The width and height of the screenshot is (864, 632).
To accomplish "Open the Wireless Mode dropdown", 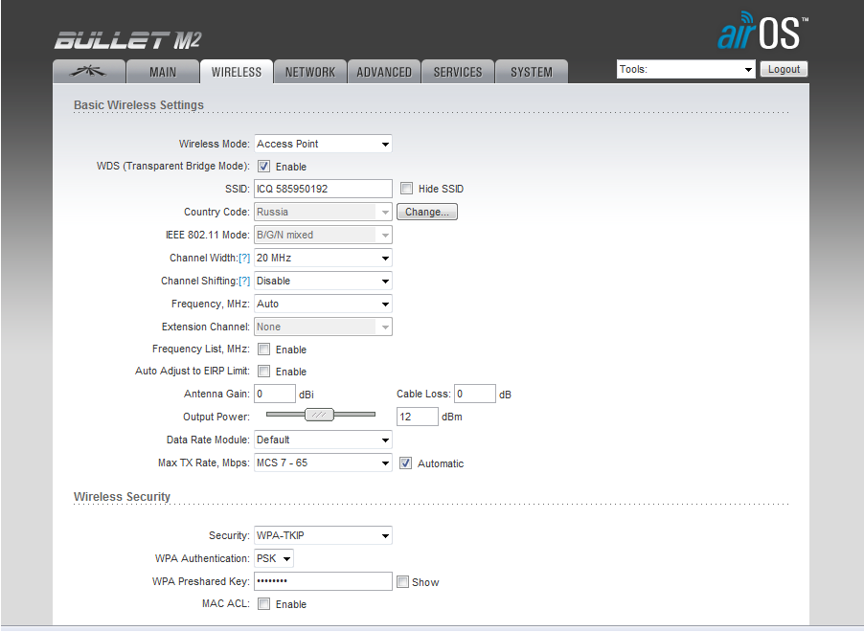I will [x=323, y=144].
